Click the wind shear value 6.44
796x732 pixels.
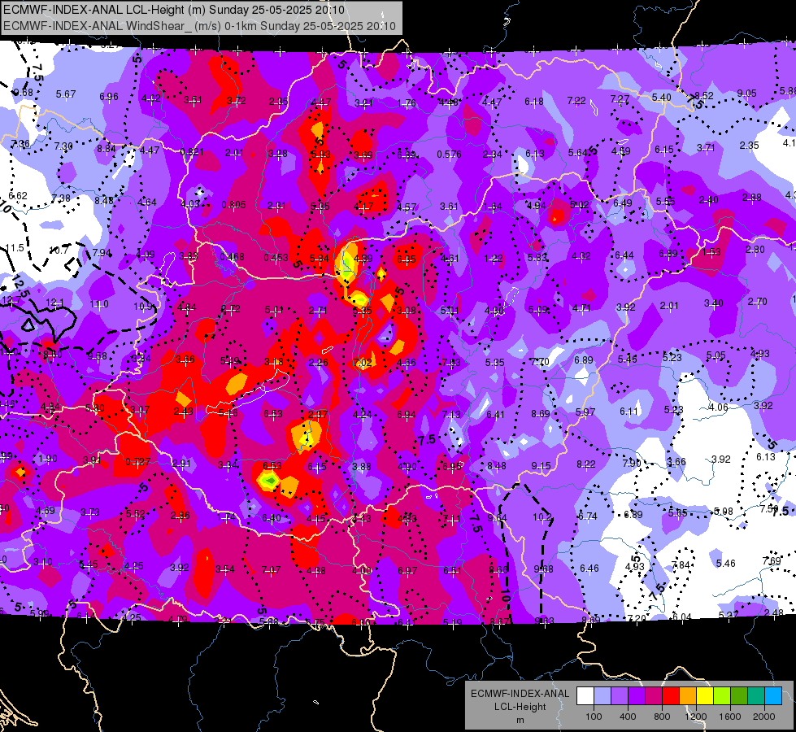[x=624, y=255]
